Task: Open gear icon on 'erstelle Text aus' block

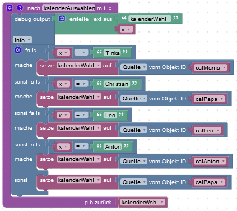Action: click(62, 19)
